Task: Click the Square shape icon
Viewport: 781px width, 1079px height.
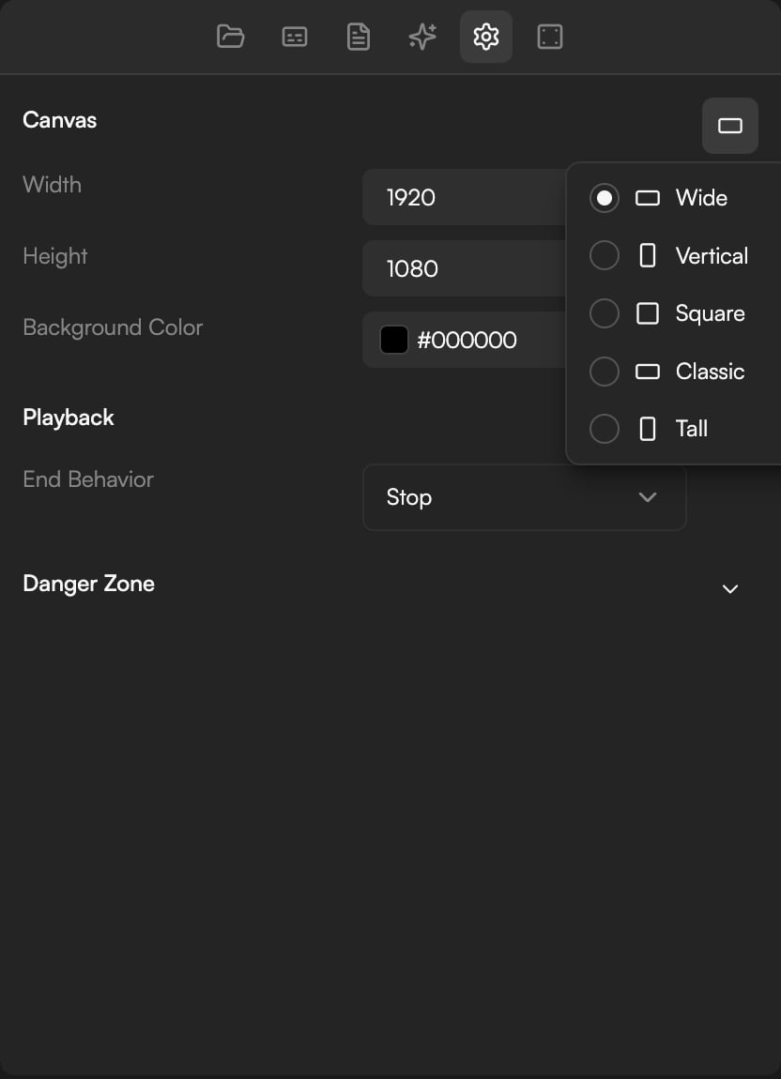Action: [x=648, y=313]
